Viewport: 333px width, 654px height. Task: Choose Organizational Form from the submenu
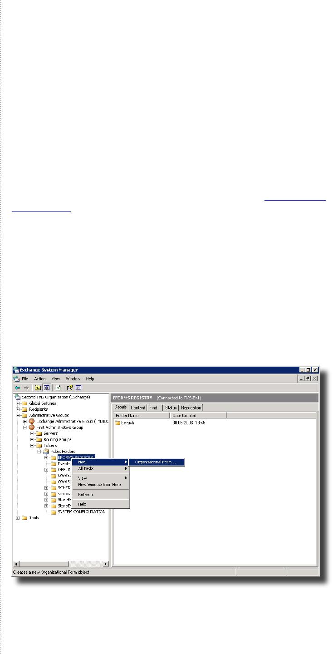[157, 462]
